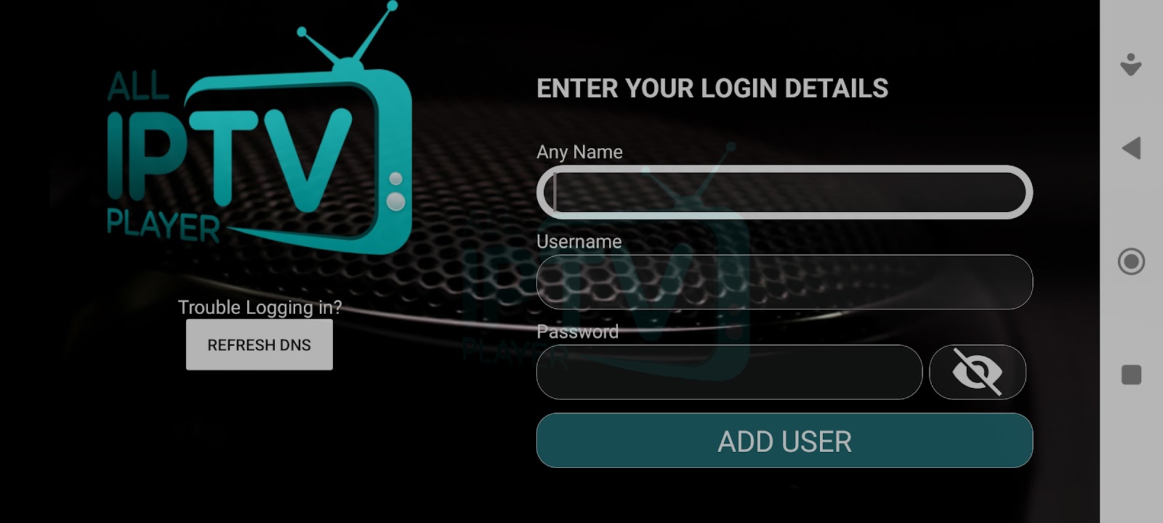Click the All IPTV Player TV logo
The width and height of the screenshot is (1163, 523).
(x=259, y=129)
